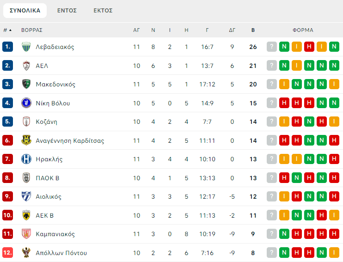Switch to the ΕΝΤΟΣ home tab
343x262 pixels.
pos(67,10)
